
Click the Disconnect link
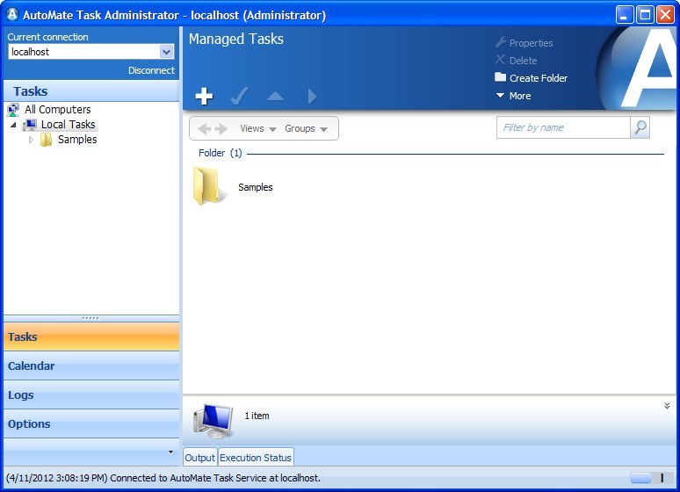point(151,70)
